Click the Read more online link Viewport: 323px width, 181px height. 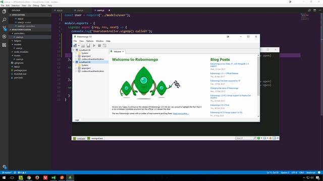click(181, 114)
